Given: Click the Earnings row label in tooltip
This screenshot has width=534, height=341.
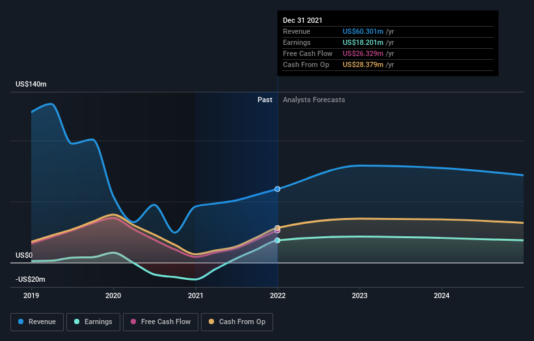Looking at the screenshot, I should tap(297, 42).
